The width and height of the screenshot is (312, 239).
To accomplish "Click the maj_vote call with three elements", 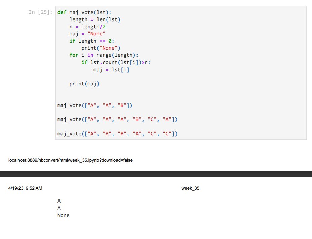I will 95,105.
